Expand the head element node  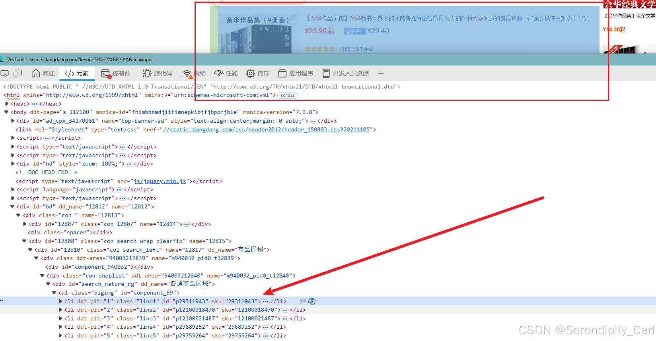(x=7, y=104)
